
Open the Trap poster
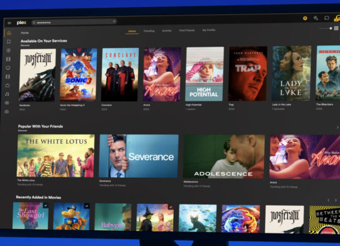[247, 74]
